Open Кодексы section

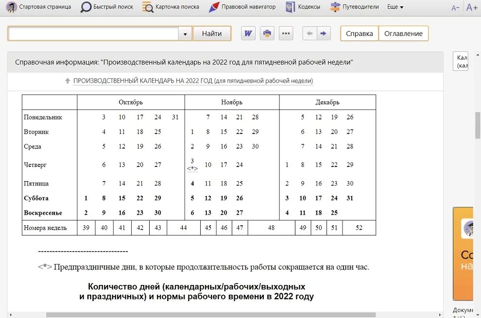[x=303, y=7]
